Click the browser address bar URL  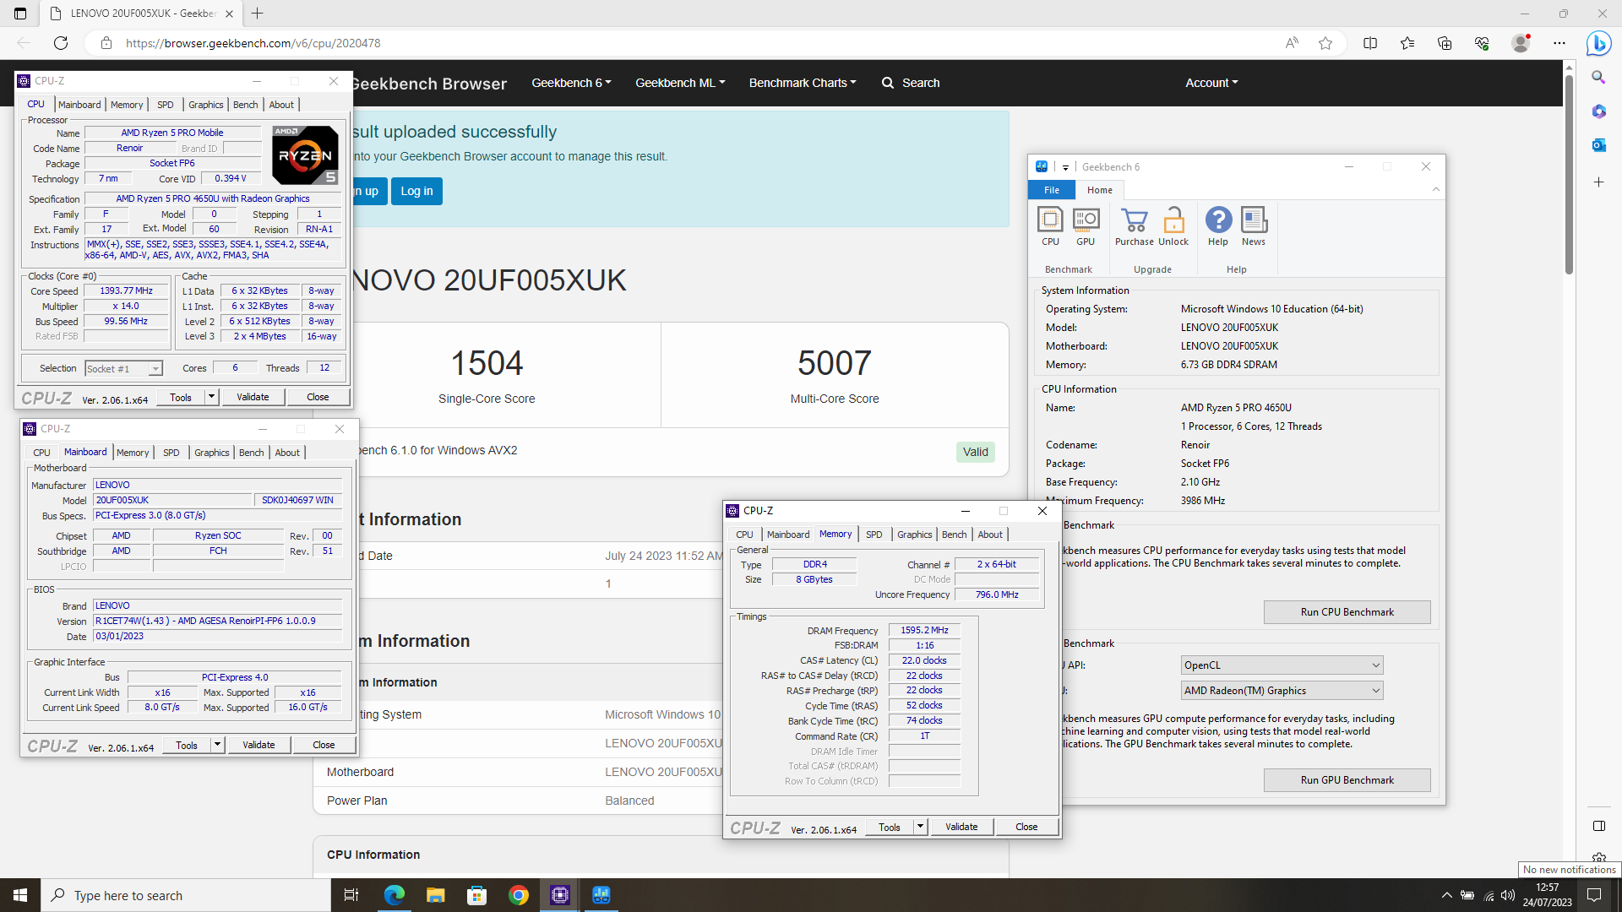click(253, 43)
